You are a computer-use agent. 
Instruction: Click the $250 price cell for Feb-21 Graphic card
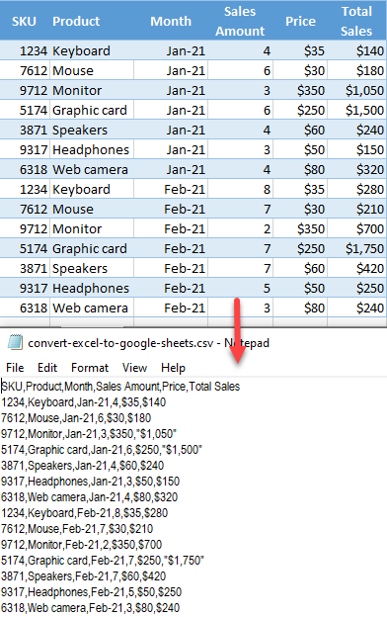(x=300, y=248)
